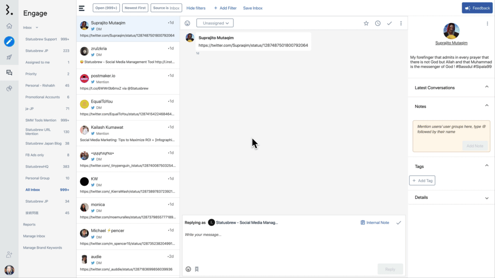
Task: Hide filters using the Hide filters link
Action: coord(195,8)
